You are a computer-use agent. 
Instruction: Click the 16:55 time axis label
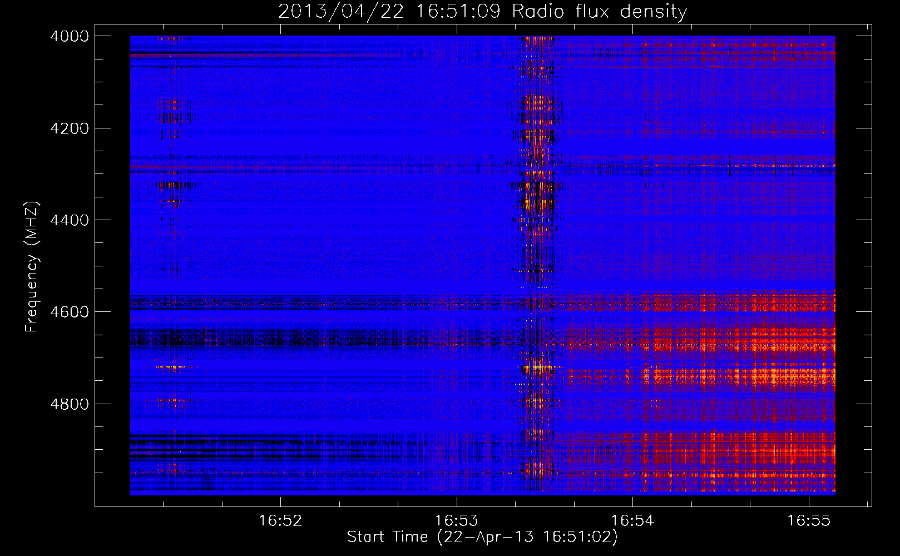tap(808, 520)
